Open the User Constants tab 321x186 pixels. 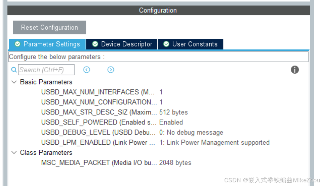(190, 44)
